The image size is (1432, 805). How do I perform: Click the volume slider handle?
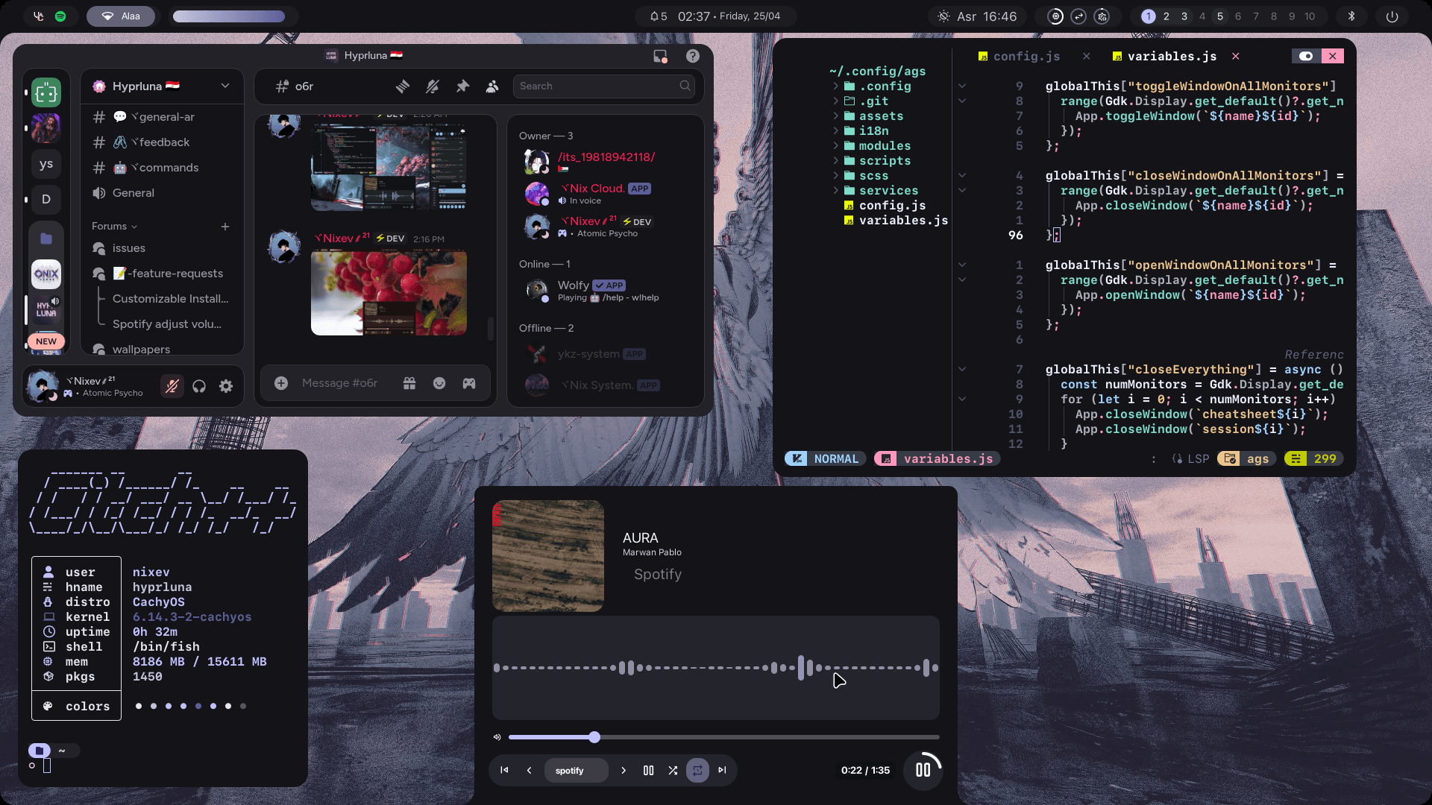[594, 737]
